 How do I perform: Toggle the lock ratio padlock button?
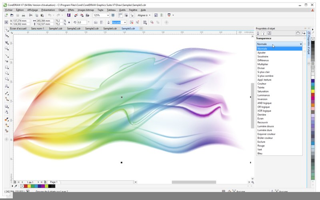(x=69, y=22)
